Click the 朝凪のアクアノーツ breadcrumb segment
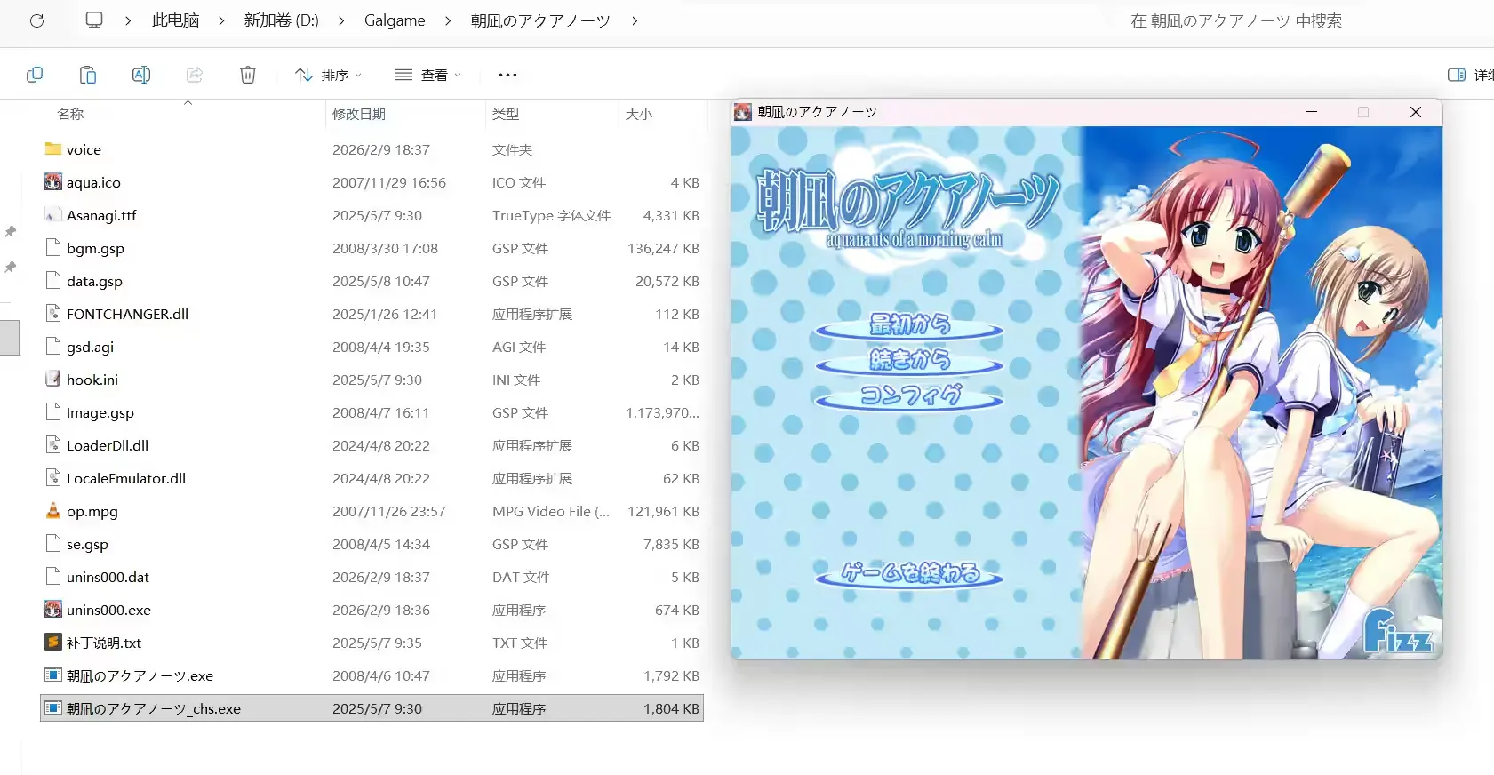 [x=540, y=20]
